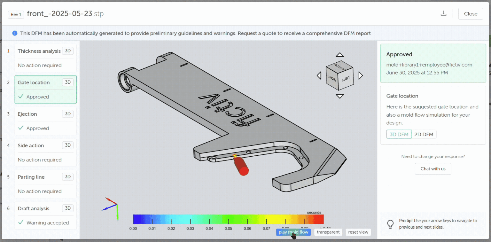
Task: Switch to the 2D DFM tab
Action: (x=424, y=134)
